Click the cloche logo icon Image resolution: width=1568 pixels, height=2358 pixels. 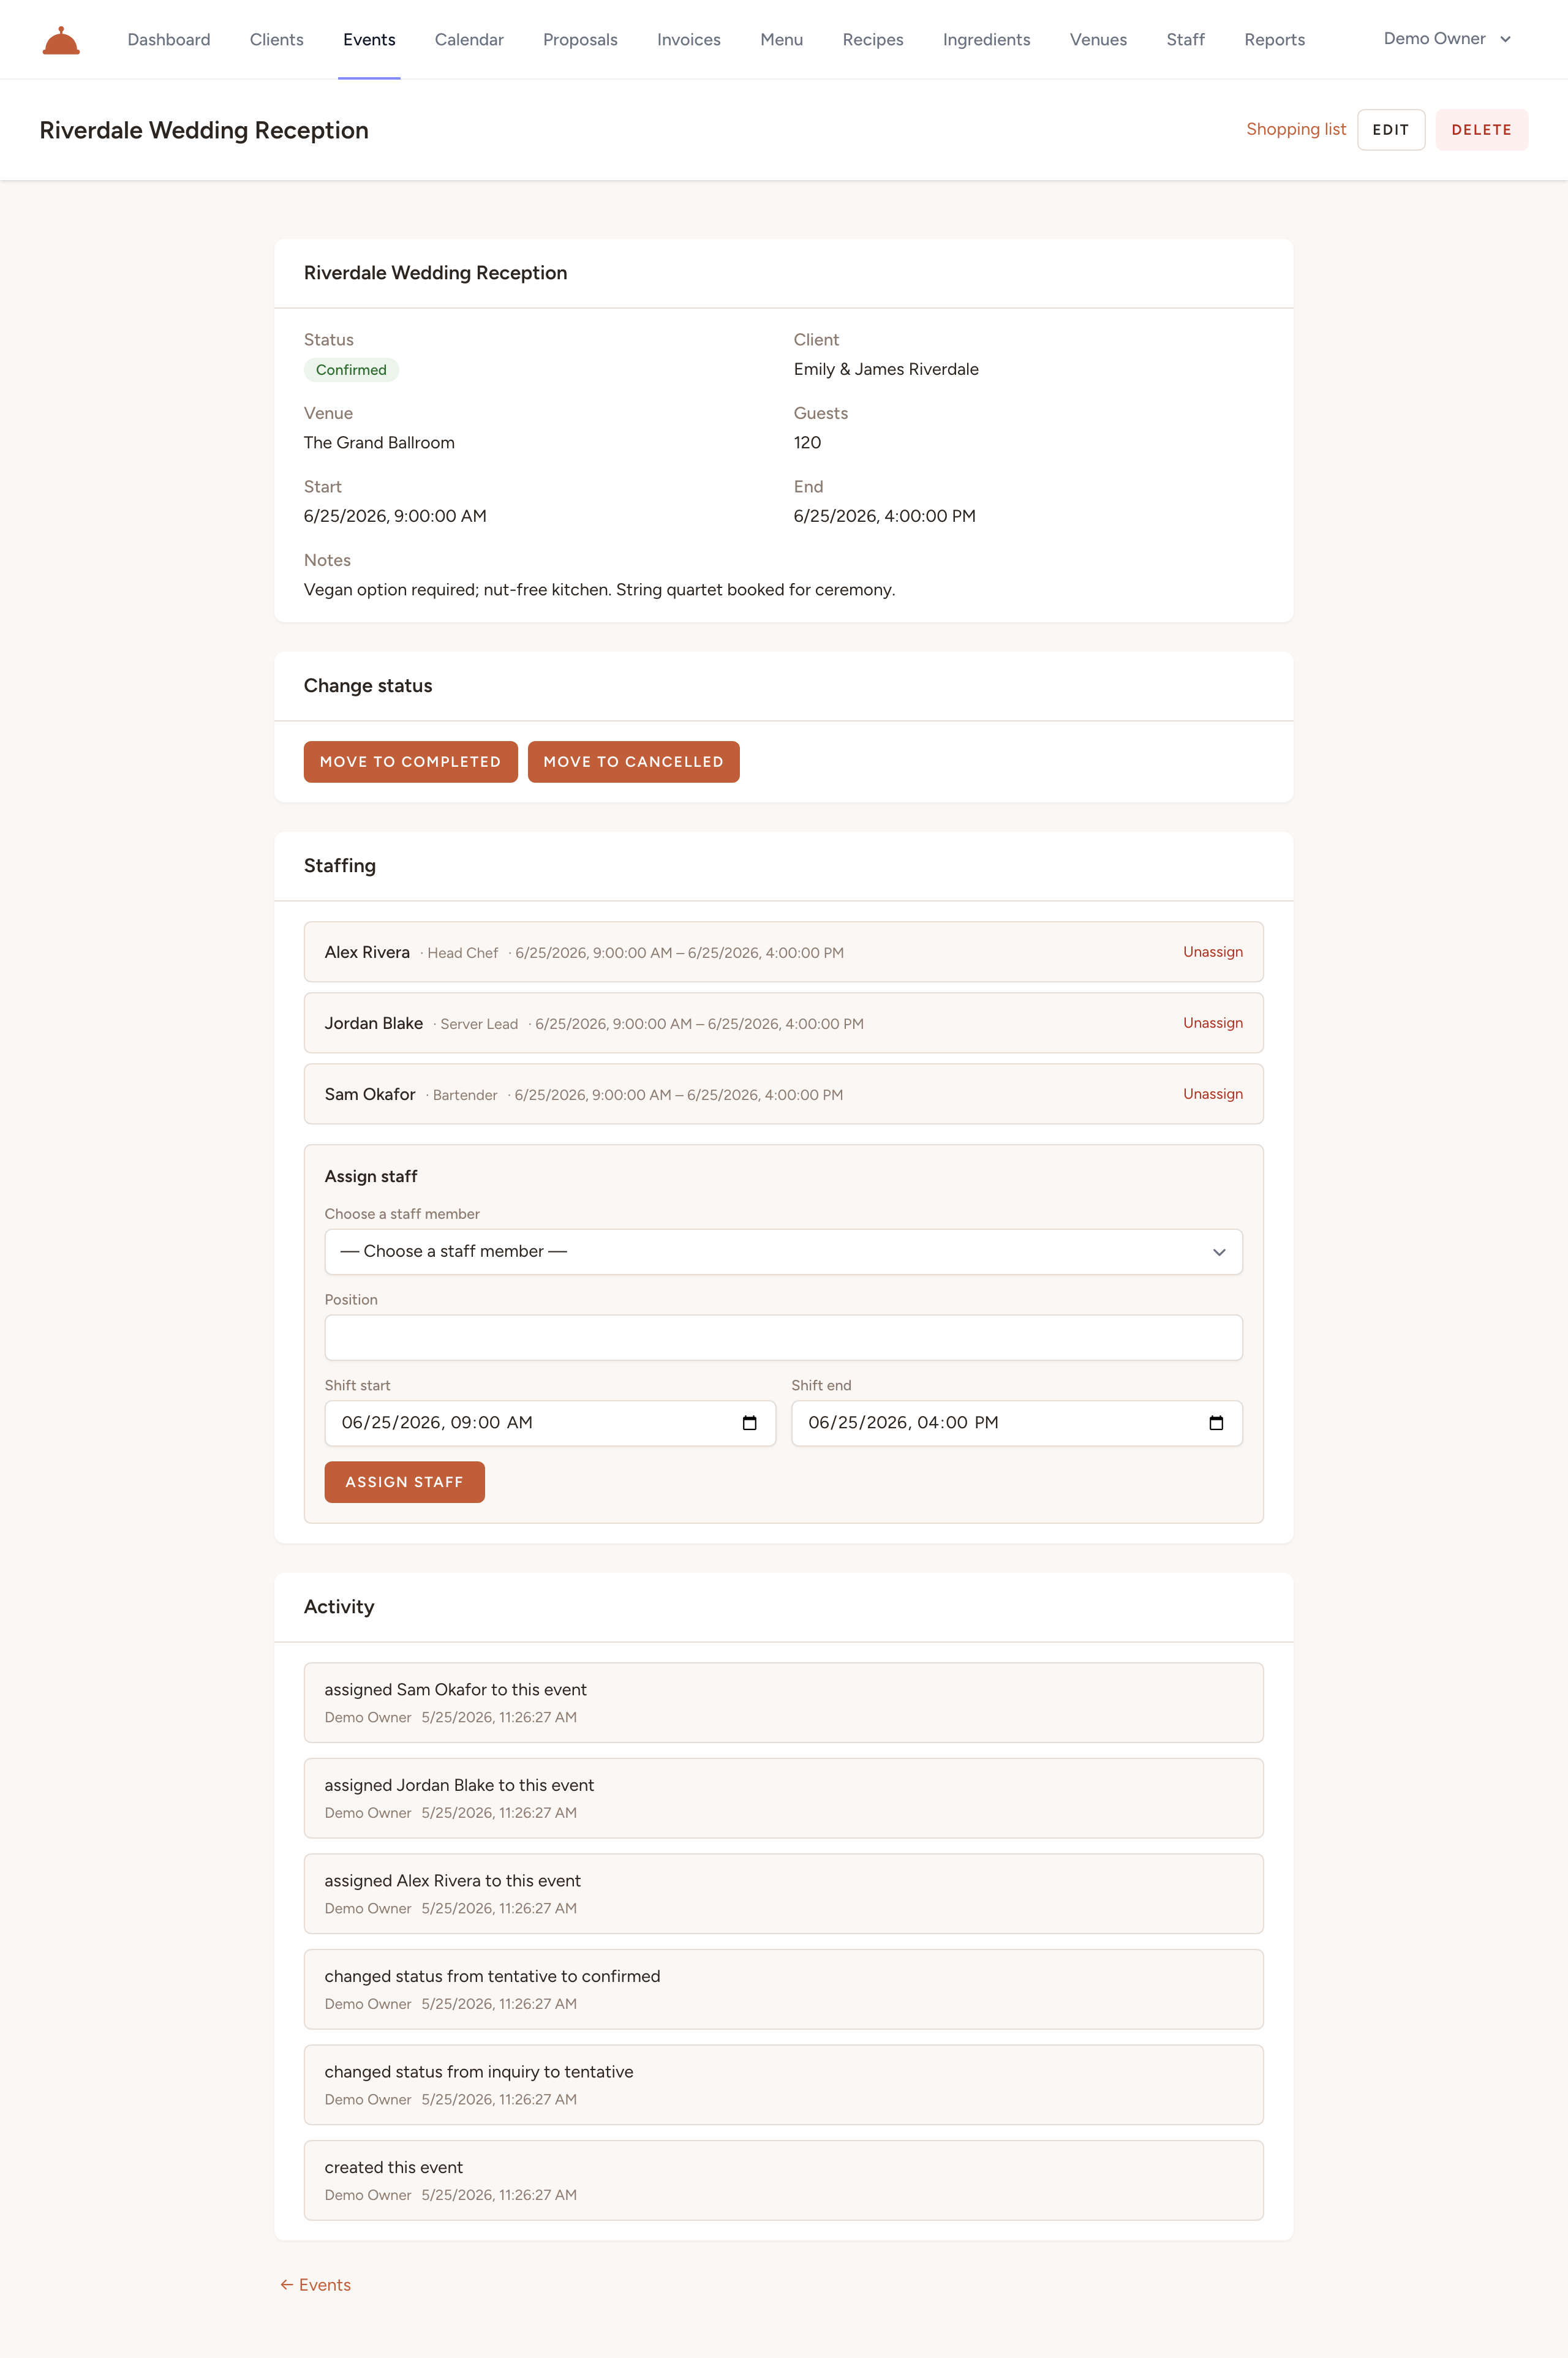click(x=61, y=40)
